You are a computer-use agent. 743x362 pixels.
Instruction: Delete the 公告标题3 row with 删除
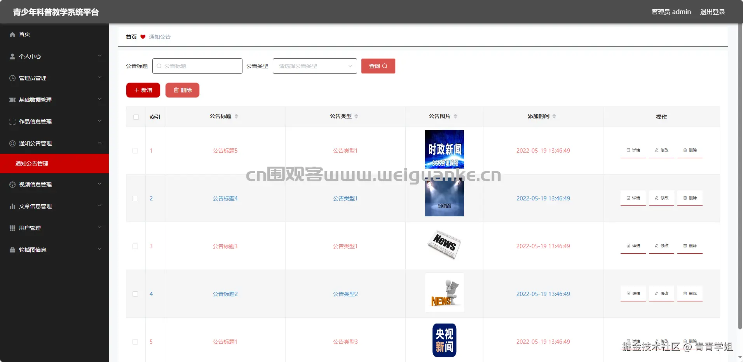690,246
